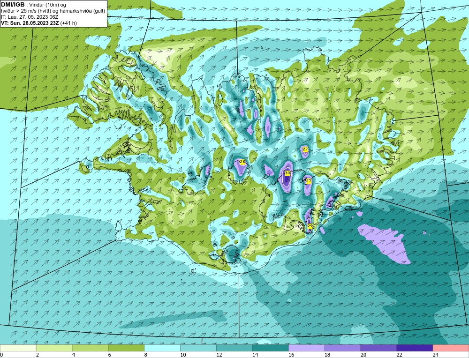Click the 27 gust marker just east of 30
Image resolution: width=469 pixels, height=358 pixels.
point(309,181)
